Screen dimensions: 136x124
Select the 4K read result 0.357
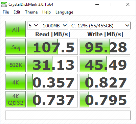[52, 82]
